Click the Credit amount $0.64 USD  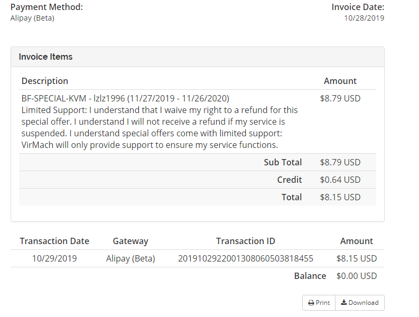(x=340, y=180)
